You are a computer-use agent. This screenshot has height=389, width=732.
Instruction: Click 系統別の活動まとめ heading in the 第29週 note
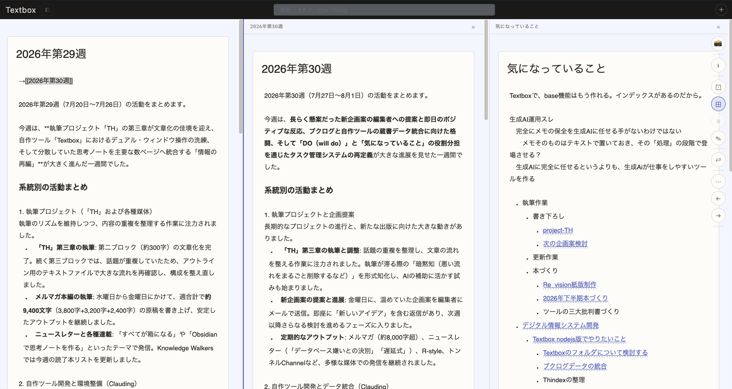[x=53, y=187]
